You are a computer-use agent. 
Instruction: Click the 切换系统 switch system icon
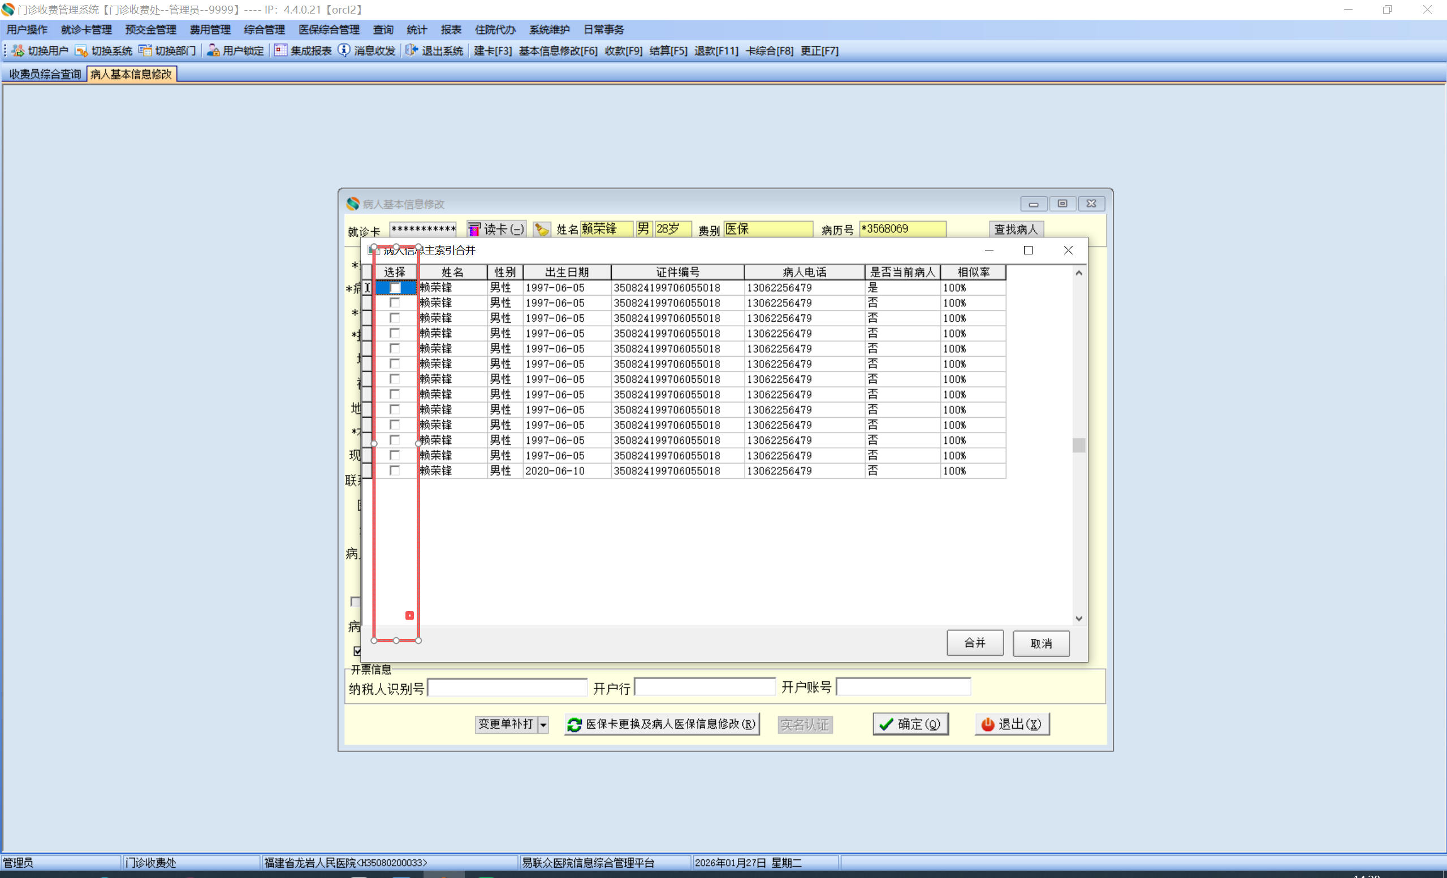(81, 50)
